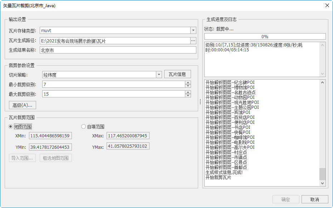Click the panel splitter handle between sections
This screenshot has height=208, width=333.
point(200,102)
